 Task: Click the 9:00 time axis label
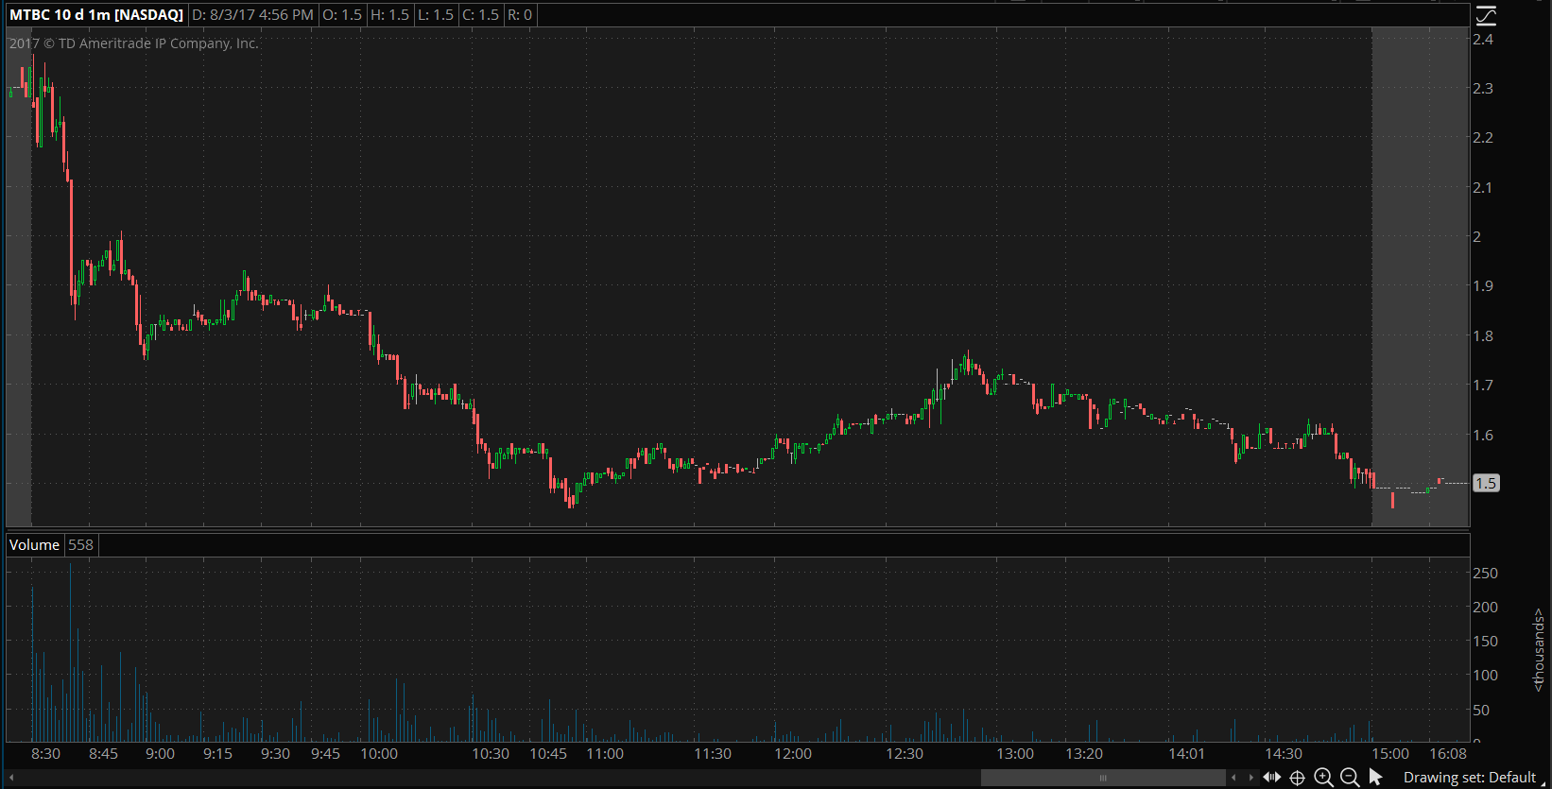pyautogui.click(x=160, y=753)
